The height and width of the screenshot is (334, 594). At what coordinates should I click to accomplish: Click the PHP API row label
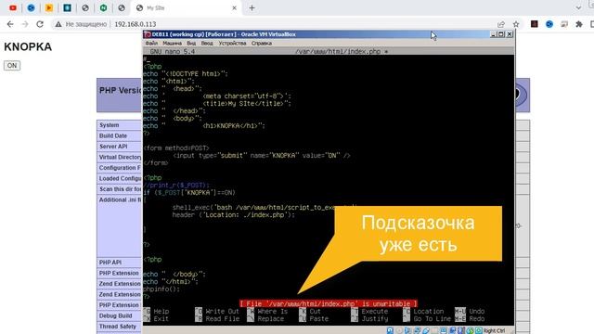(110, 263)
